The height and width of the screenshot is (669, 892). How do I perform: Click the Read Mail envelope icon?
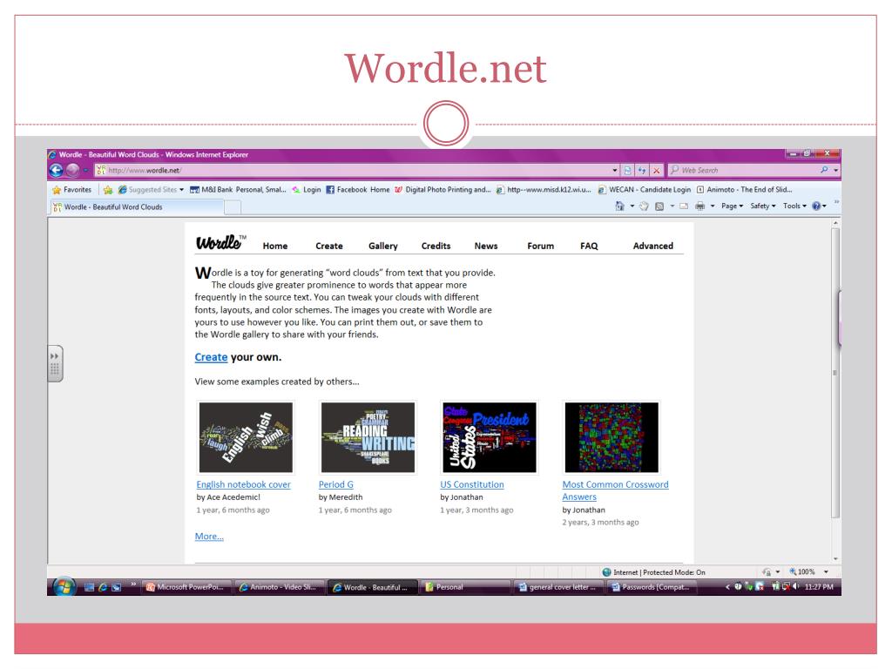[684, 206]
